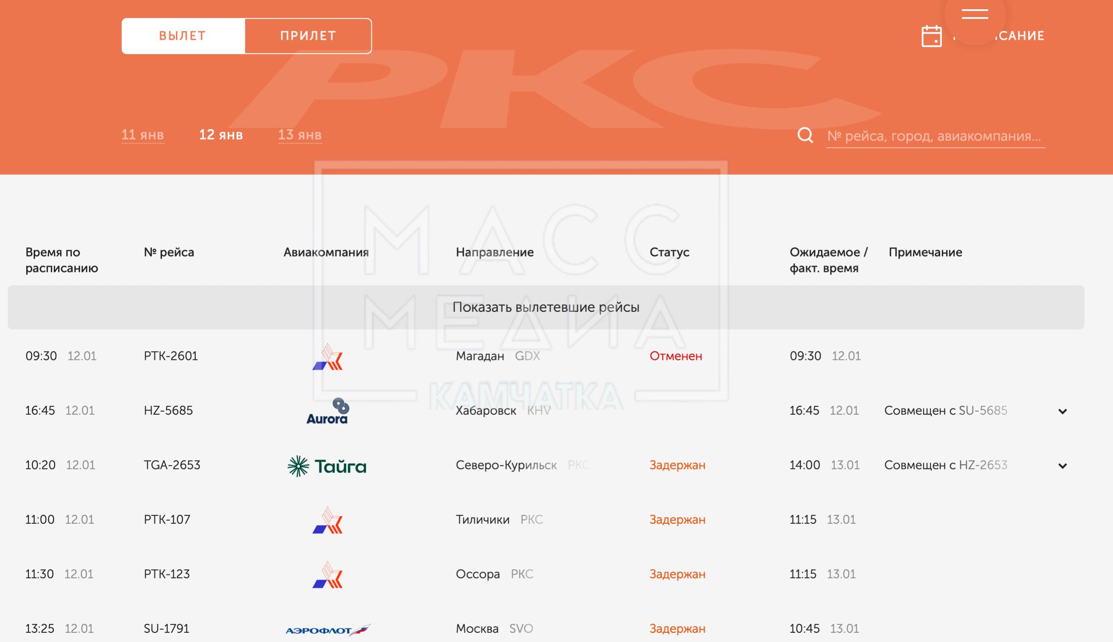Switch to the ВЫЛЕТ departures toggle
This screenshot has width=1113, height=642.
183,36
